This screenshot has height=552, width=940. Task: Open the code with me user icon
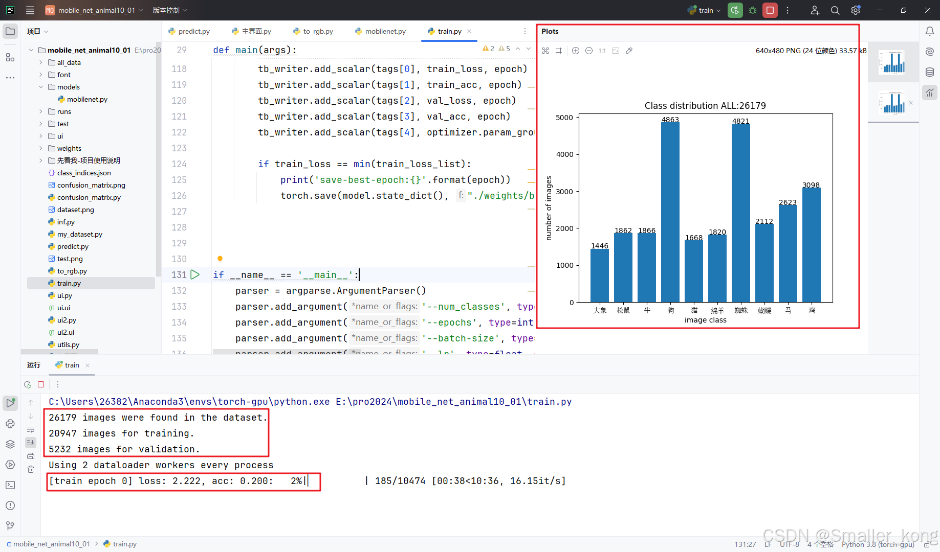point(815,10)
